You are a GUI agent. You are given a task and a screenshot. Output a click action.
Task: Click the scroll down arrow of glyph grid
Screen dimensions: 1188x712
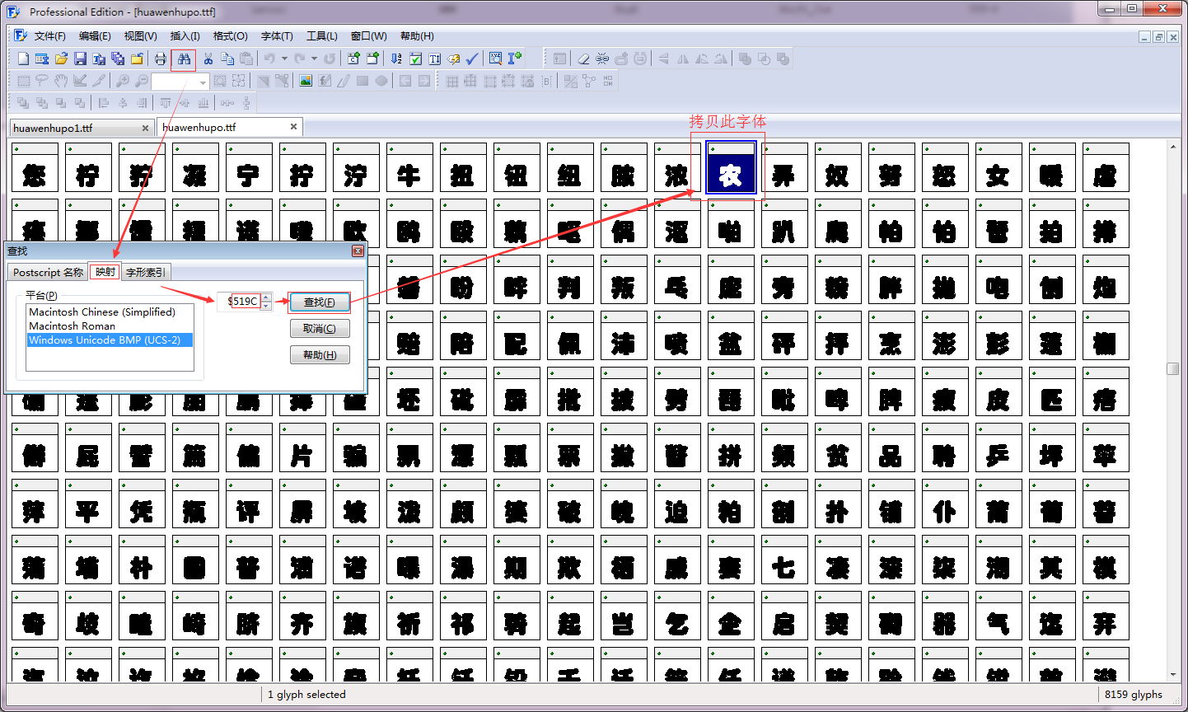pos(1173,675)
